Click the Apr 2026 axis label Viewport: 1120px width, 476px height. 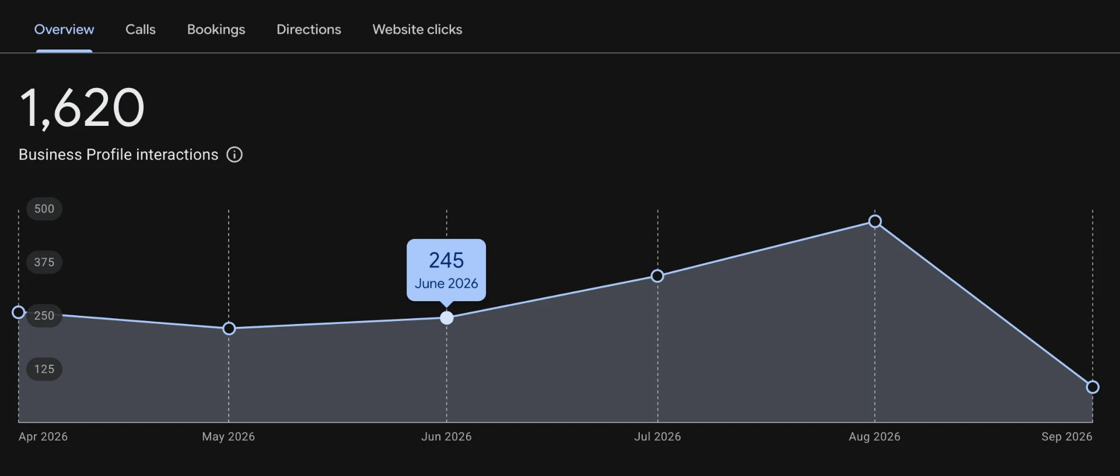(43, 436)
